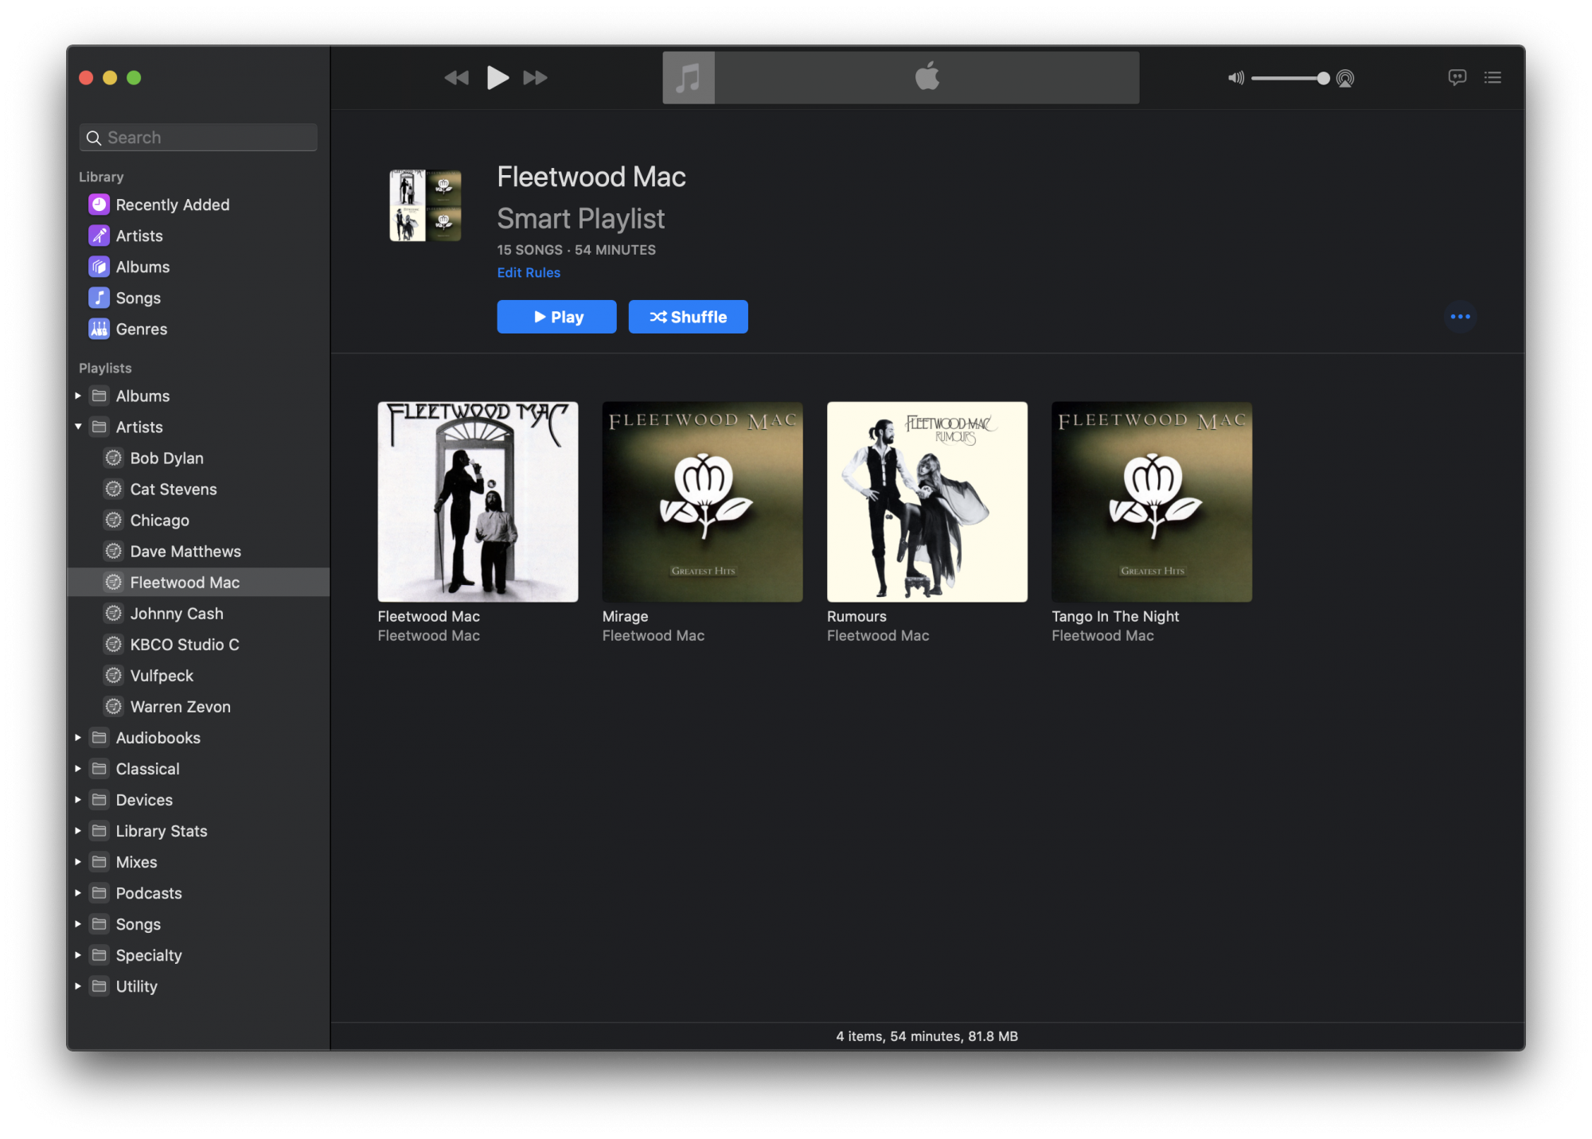This screenshot has height=1139, width=1592.
Task: Mute using the volume speaker icon
Action: click(x=1235, y=78)
